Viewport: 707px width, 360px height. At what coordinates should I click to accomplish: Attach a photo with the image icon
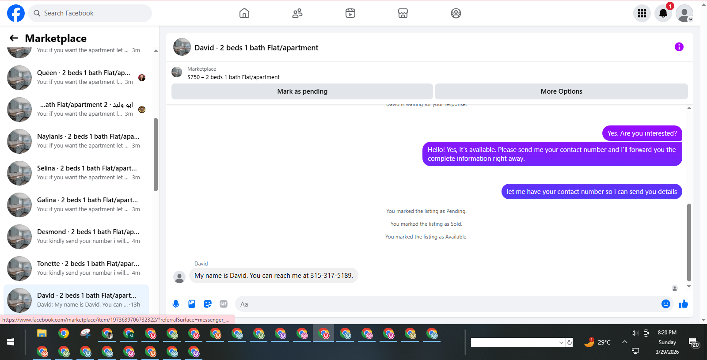pyautogui.click(x=192, y=304)
